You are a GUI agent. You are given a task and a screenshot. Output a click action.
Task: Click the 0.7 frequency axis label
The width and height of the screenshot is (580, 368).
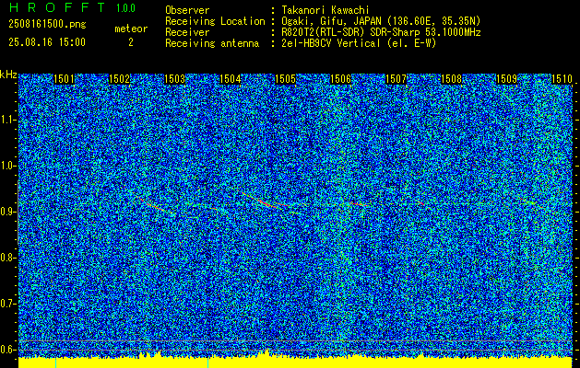pos(8,304)
